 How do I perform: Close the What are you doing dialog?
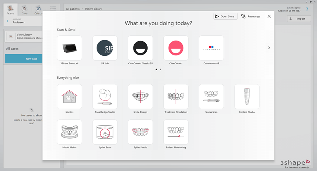269,16
